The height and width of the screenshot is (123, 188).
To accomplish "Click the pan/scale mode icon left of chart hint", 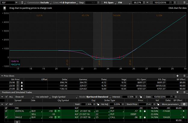I will [5, 8].
